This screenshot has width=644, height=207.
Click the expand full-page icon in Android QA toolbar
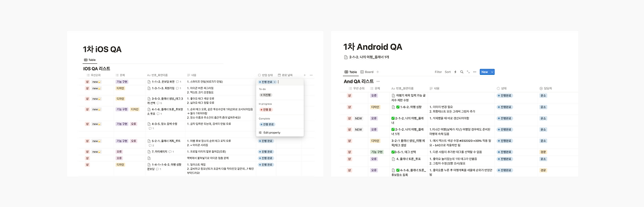tap(468, 72)
